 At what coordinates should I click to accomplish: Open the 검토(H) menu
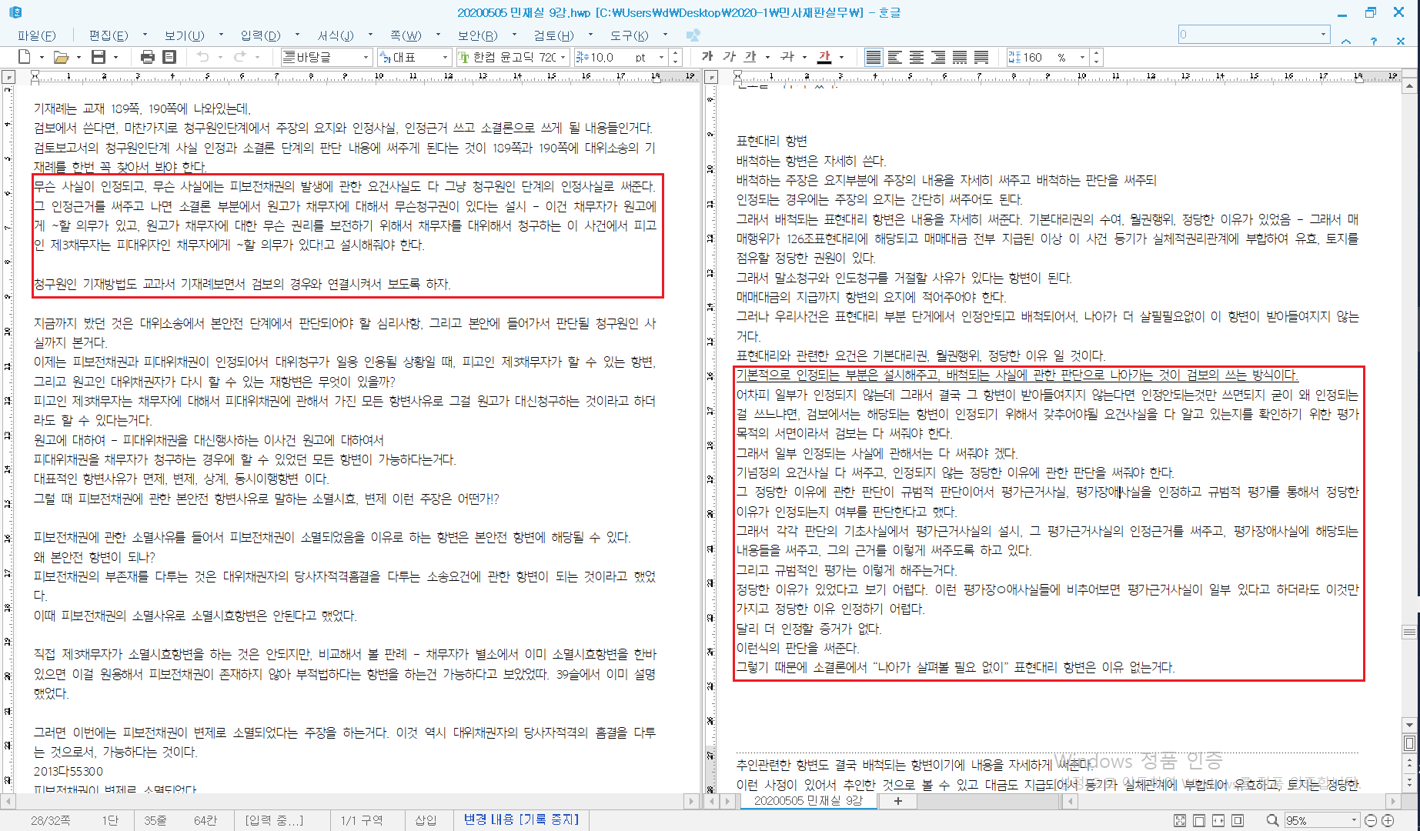pos(554,35)
